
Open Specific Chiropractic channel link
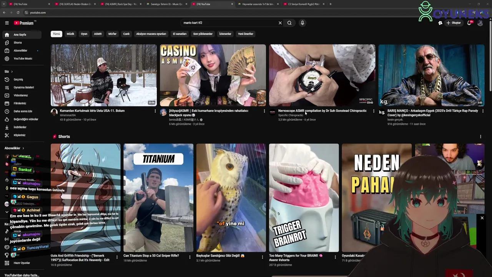click(x=291, y=115)
